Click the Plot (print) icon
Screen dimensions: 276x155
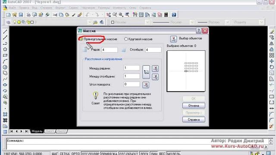28,15
